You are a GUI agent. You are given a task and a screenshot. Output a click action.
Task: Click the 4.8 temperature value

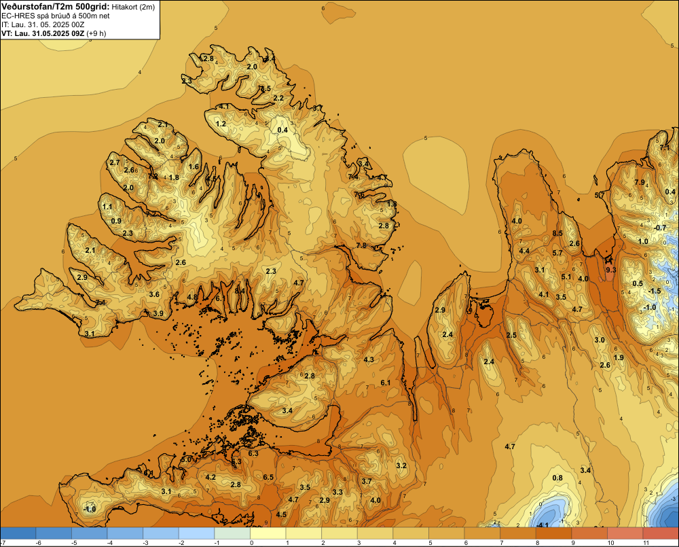pyautogui.click(x=192, y=297)
